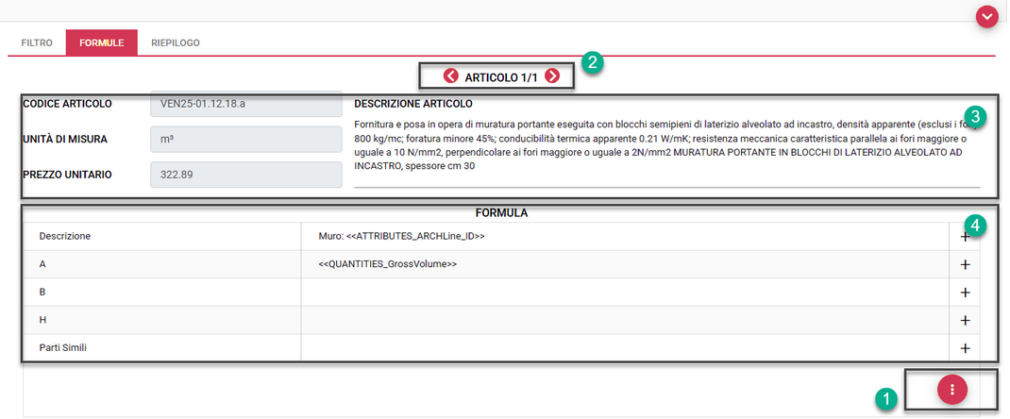Click plus icon in row H
Screen dimensions: 1010x419
[x=965, y=321]
